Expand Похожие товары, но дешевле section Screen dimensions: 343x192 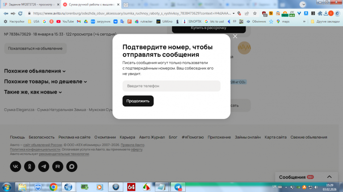[46, 82]
